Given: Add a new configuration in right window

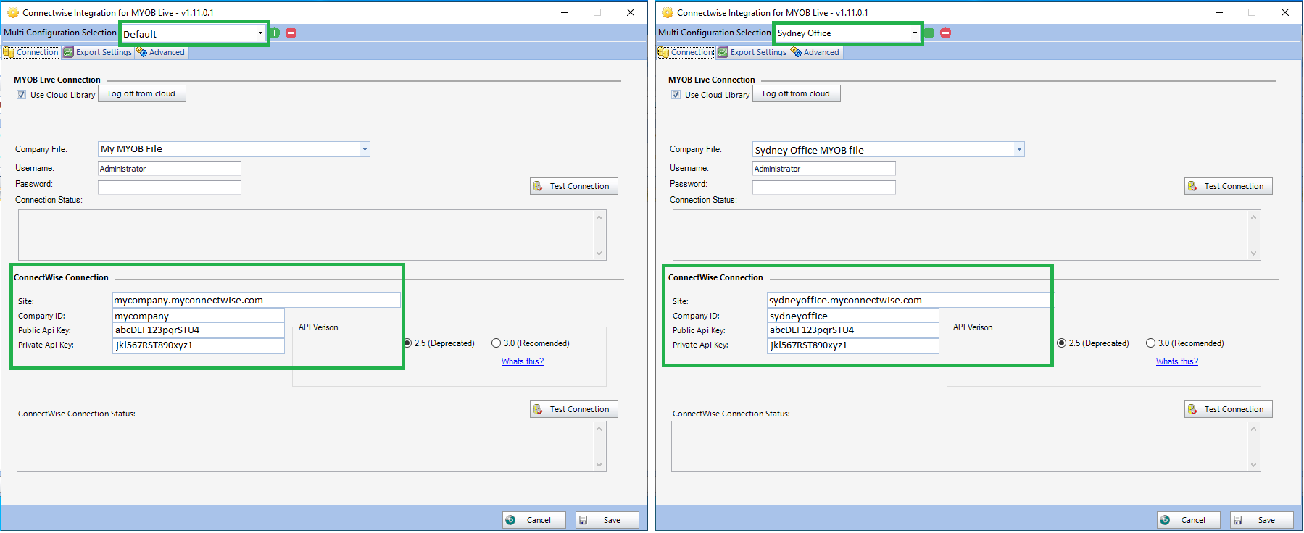Looking at the screenshot, I should pos(929,33).
